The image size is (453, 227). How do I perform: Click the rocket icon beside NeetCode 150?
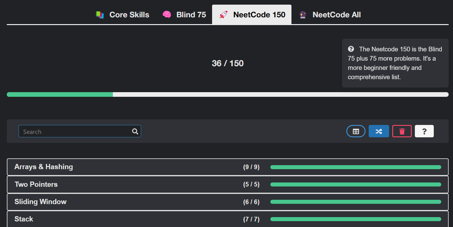pos(223,15)
